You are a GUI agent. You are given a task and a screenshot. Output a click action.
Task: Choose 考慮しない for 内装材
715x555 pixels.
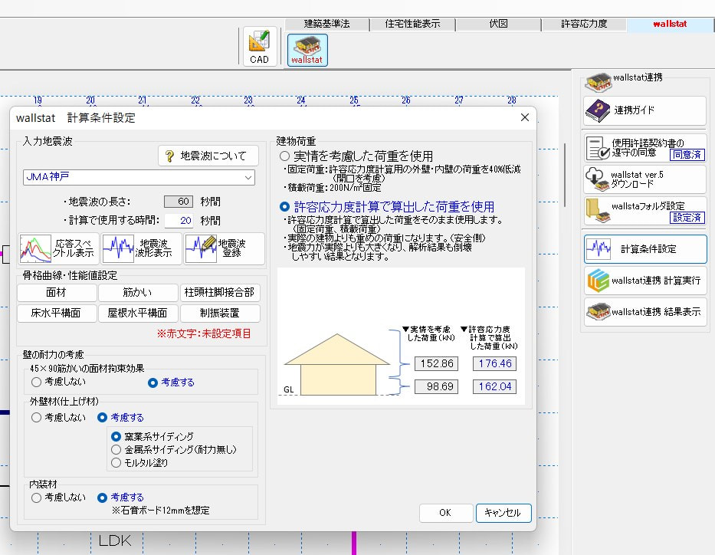click(x=37, y=498)
